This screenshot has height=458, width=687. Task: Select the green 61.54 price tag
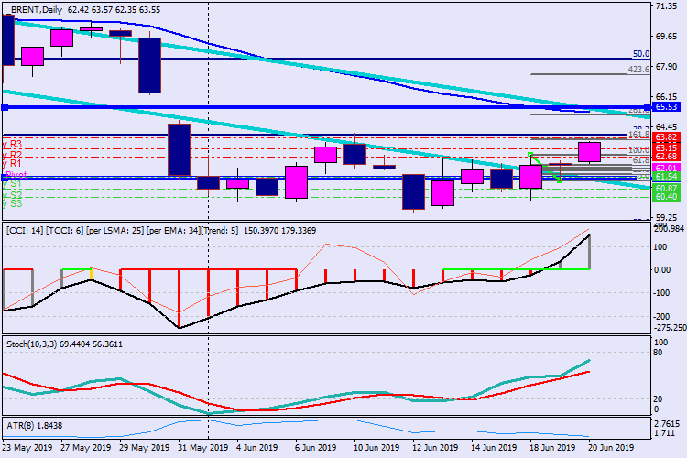(x=666, y=177)
